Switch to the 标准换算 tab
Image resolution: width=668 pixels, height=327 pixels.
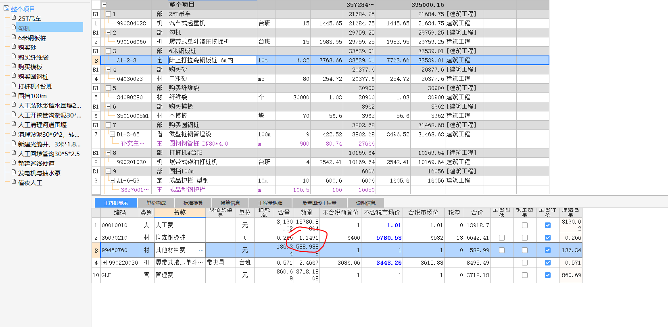pos(193,203)
